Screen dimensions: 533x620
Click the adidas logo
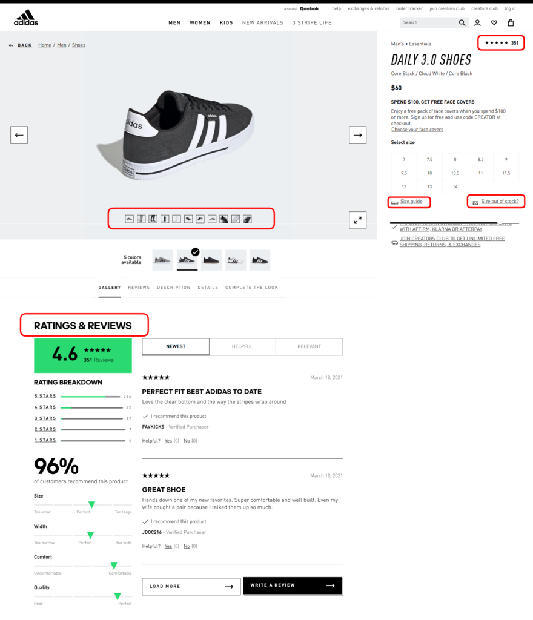[25, 17]
